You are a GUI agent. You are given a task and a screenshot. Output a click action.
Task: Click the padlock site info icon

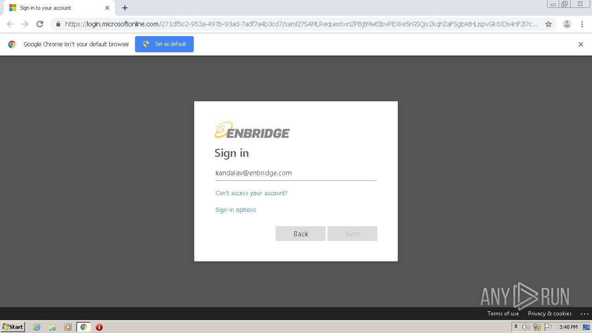tap(58, 24)
